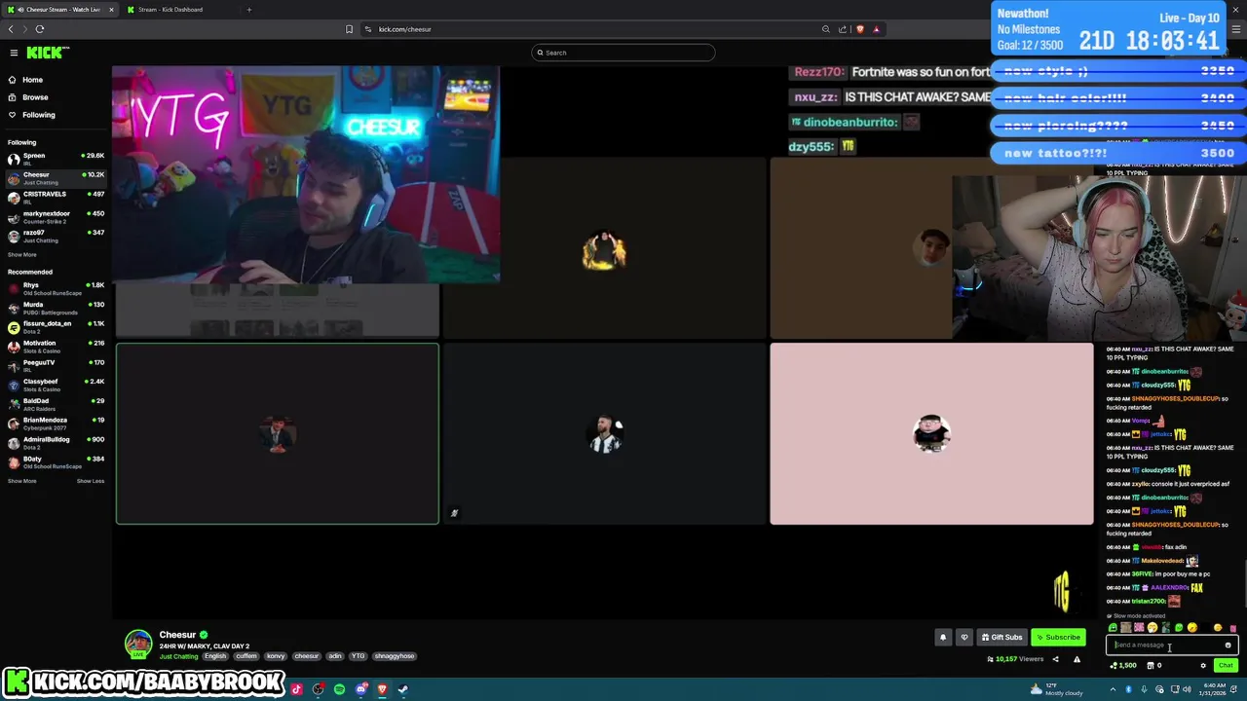The width and height of the screenshot is (1247, 701).
Task: Open Discord from the taskbar
Action: click(x=360, y=689)
